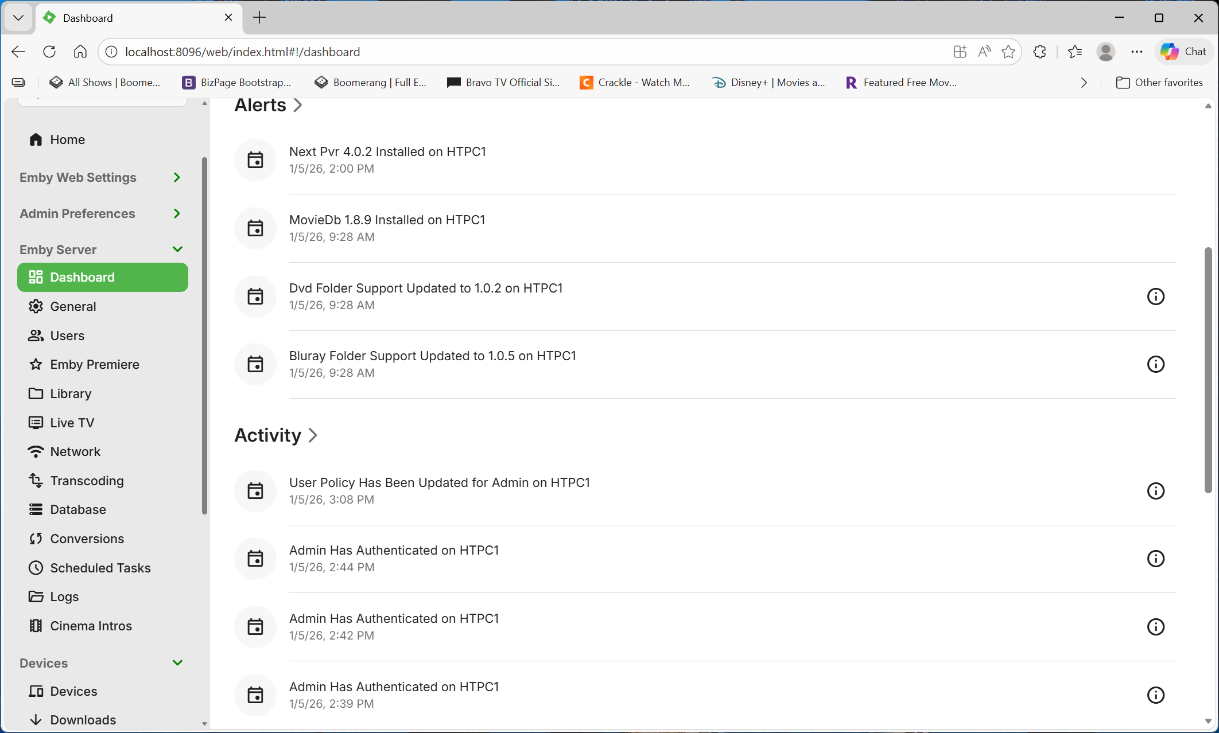Click calendar icon beside Next Pvr alert

click(255, 160)
